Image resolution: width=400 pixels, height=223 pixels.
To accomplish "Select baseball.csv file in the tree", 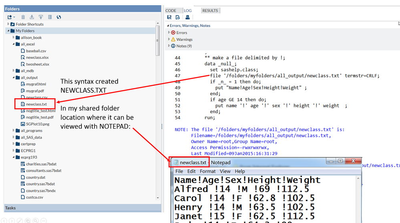I will pos(36,51).
